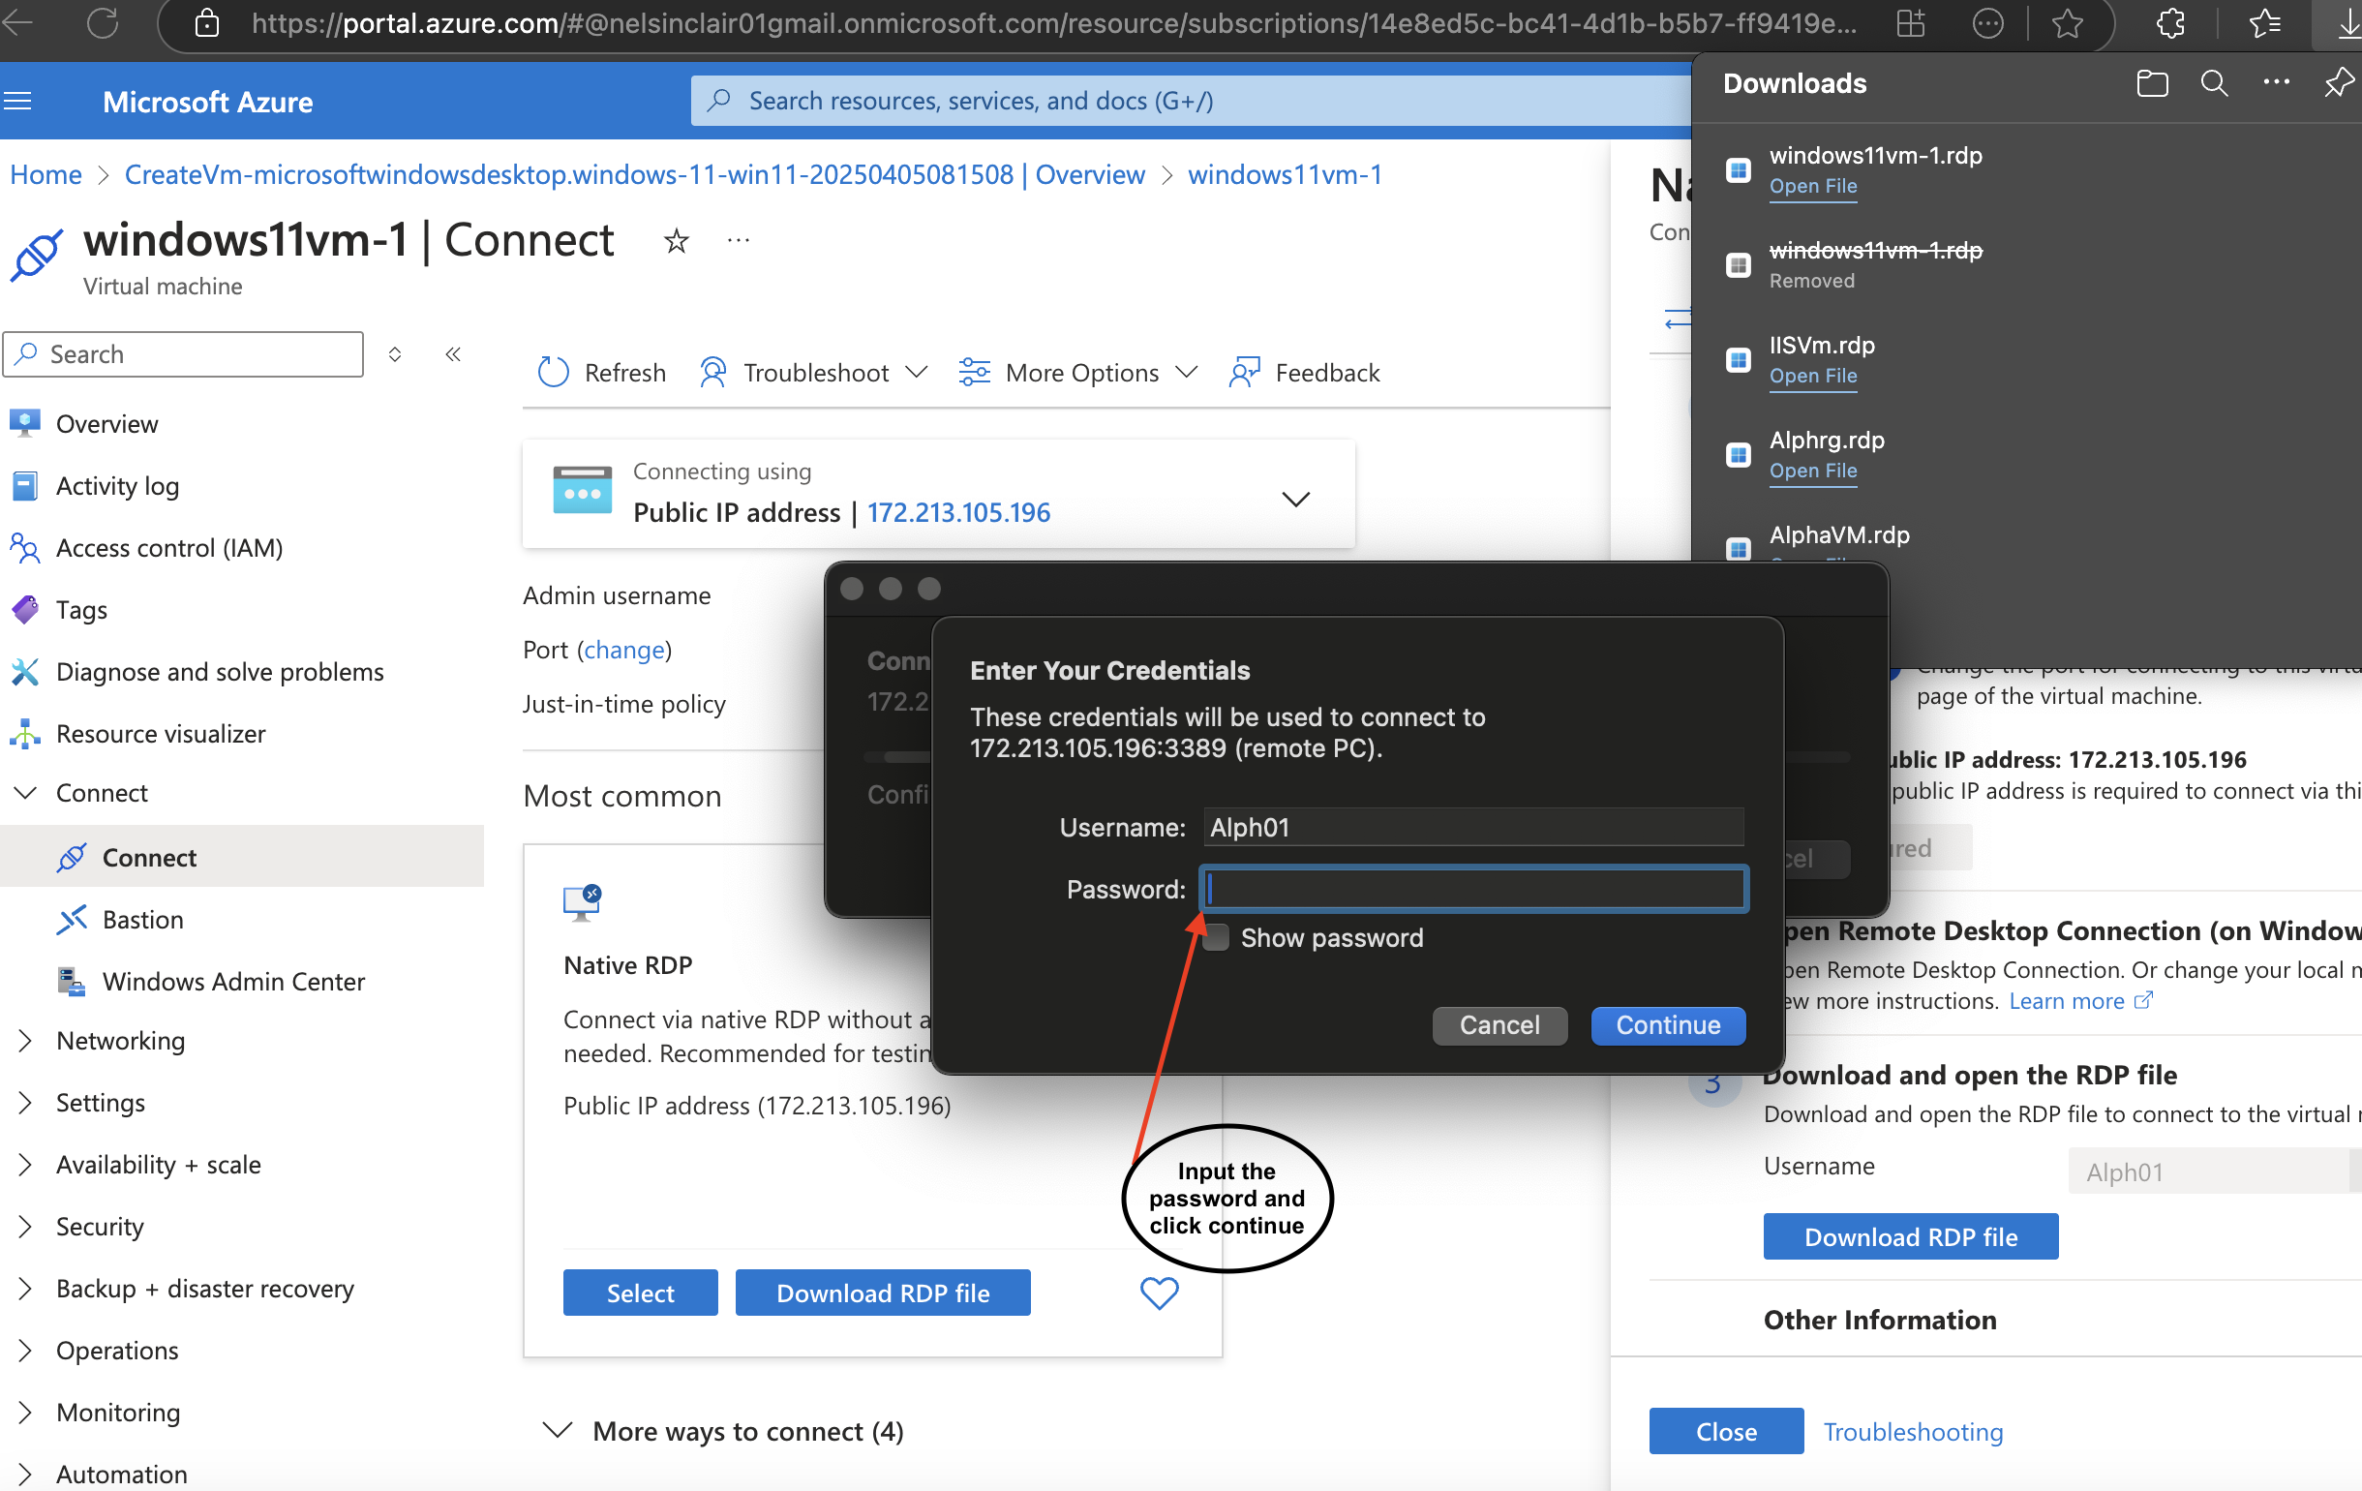Click the IISVm.rdp file icon
The width and height of the screenshot is (2362, 1491).
(x=1739, y=360)
